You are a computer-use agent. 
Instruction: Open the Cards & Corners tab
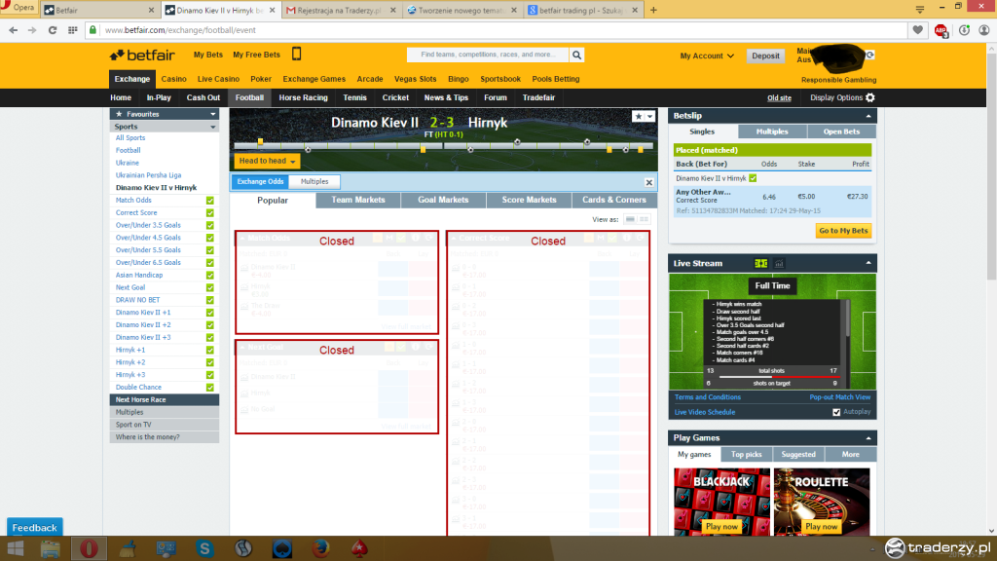[614, 200]
